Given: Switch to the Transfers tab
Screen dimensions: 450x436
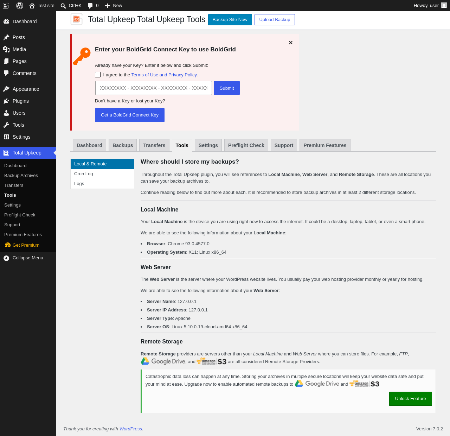Looking at the screenshot, I should [x=154, y=145].
